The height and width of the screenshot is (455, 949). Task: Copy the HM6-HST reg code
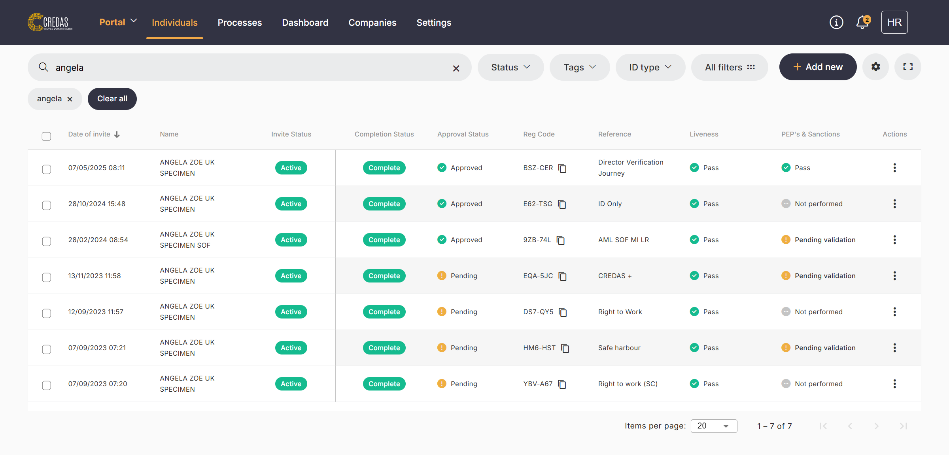click(x=565, y=348)
